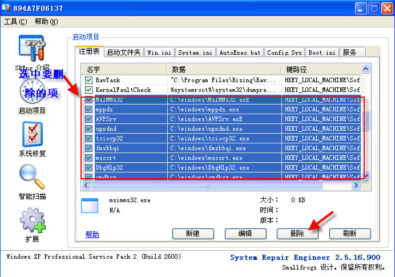Click the list scroll up arrow

[x=366, y=69]
